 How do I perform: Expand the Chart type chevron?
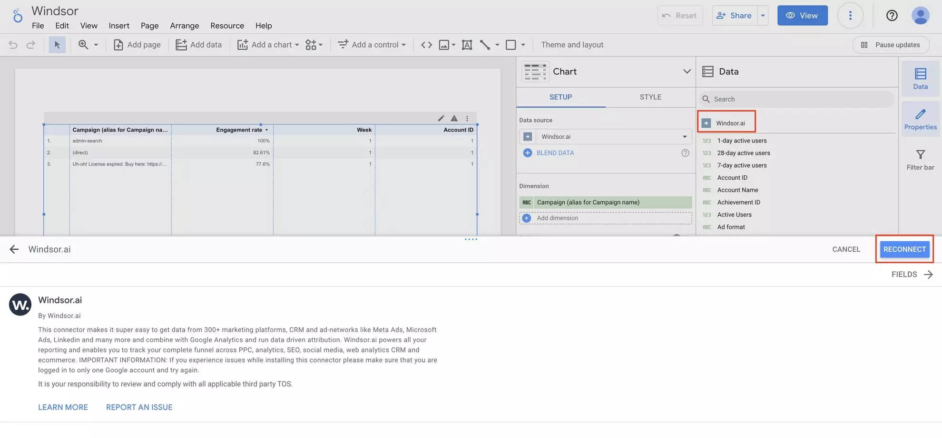687,71
